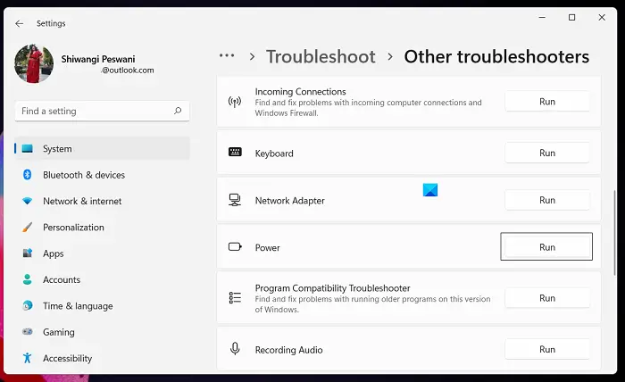Run the Network Adapter troubleshooter
Viewport: 625px width, 382px height.
[x=546, y=200]
